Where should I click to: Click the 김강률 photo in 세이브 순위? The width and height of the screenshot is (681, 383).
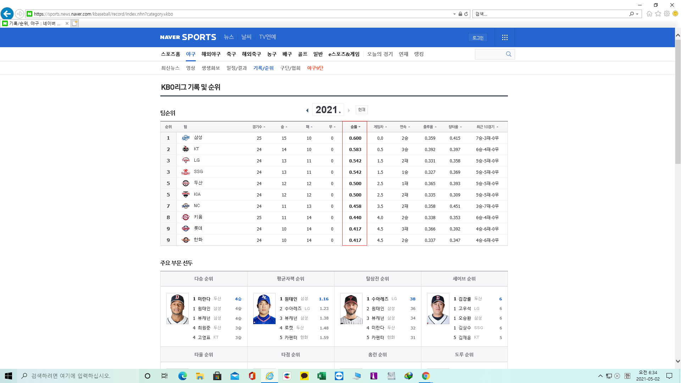438,309
